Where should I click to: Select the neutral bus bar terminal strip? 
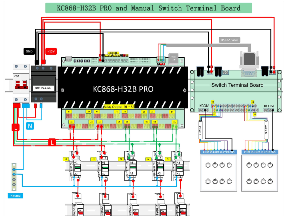(x=14, y=177)
